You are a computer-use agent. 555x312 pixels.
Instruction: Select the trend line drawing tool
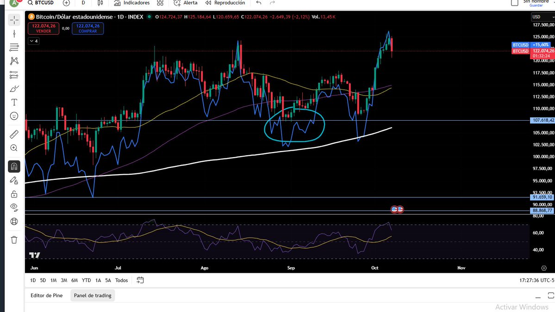tap(14, 34)
